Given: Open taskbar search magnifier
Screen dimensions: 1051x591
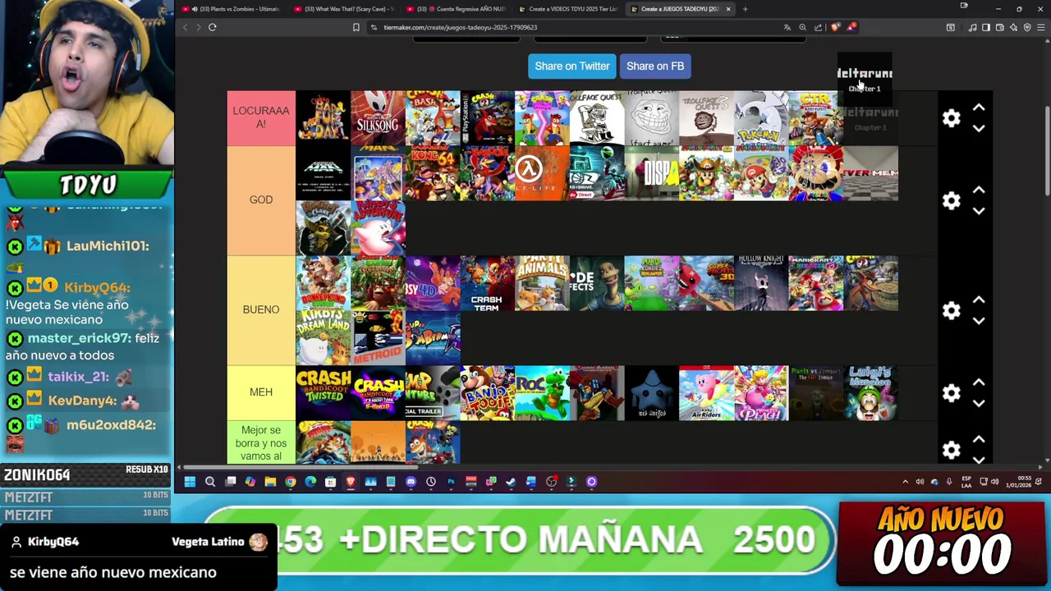Looking at the screenshot, I should (x=210, y=482).
